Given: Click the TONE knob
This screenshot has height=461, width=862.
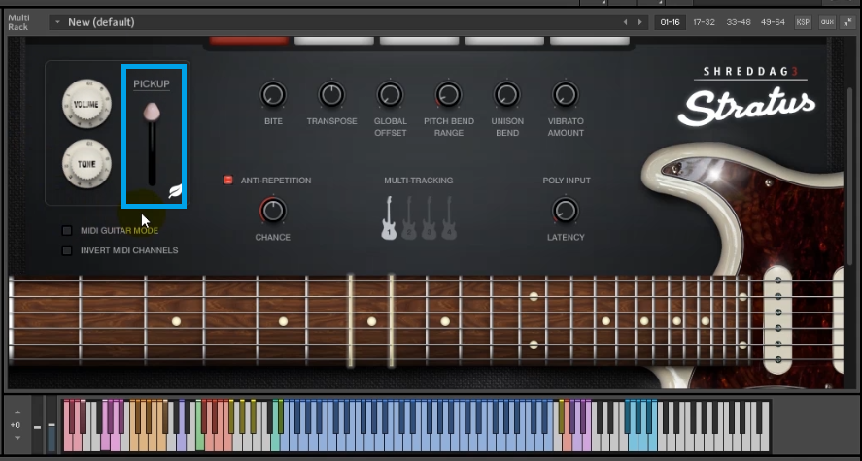Looking at the screenshot, I should (86, 164).
